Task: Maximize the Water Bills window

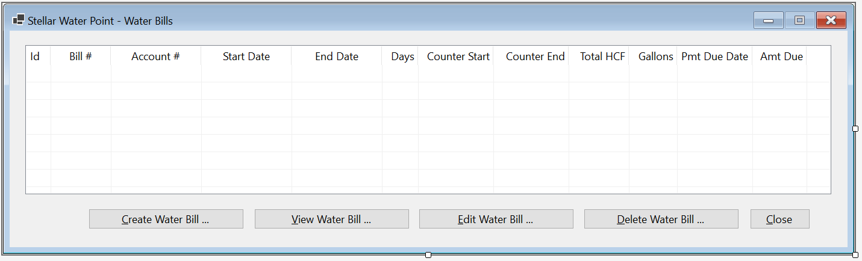Action: [800, 20]
